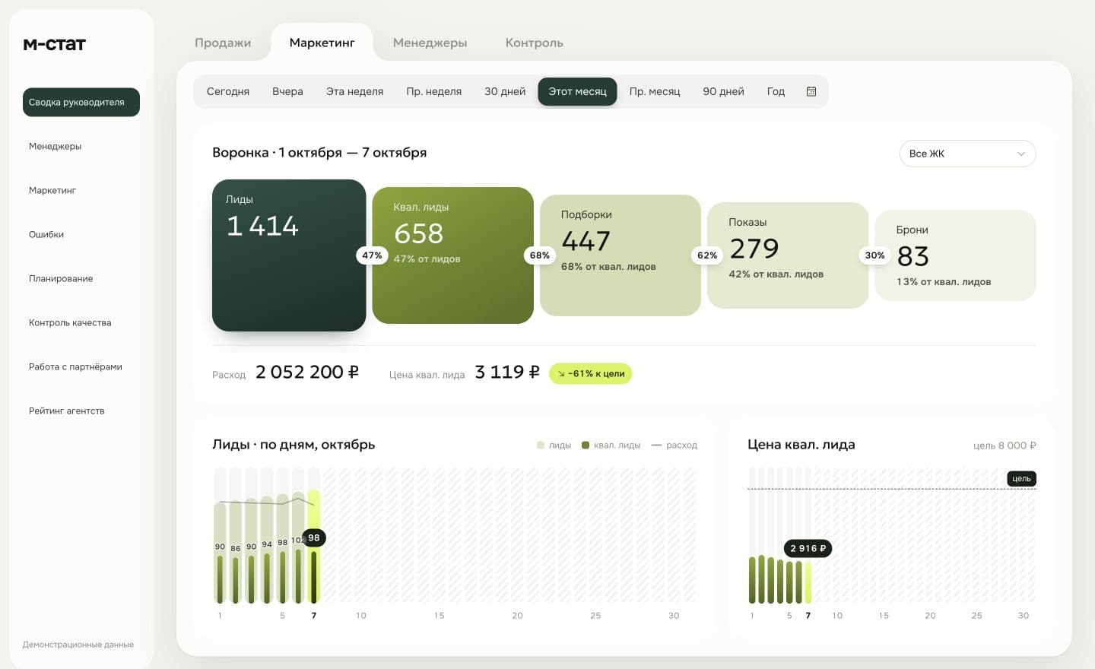Image resolution: width=1095 pixels, height=669 pixels.
Task: Open the Подборки 447 funnel card
Action: (620, 255)
